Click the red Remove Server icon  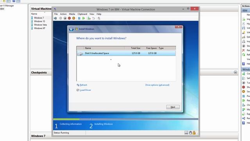coord(243,51)
